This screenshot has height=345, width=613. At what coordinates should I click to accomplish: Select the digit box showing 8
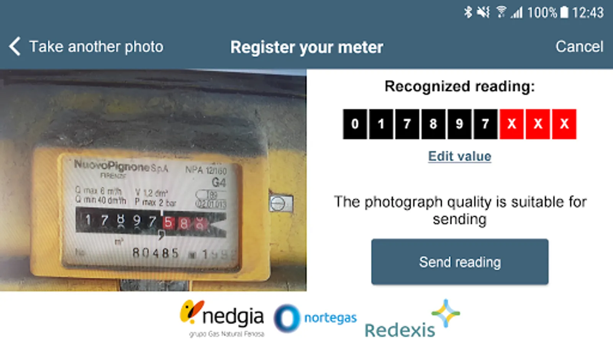[x=433, y=124]
